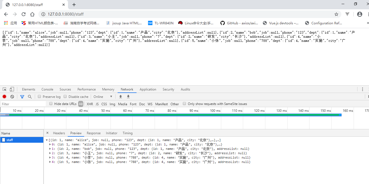Filter requests by Img type
The image size is (369, 184).
(112, 104)
